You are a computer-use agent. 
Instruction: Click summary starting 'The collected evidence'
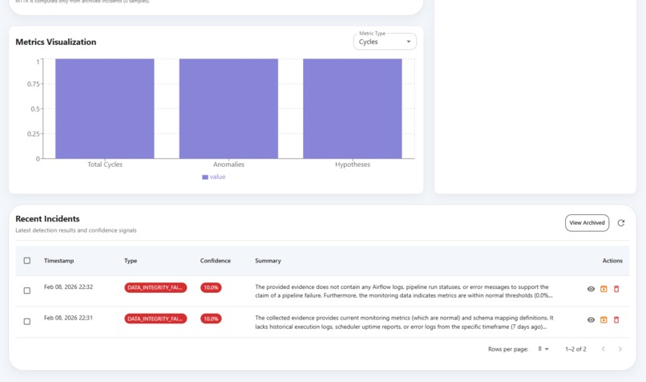[x=404, y=322]
